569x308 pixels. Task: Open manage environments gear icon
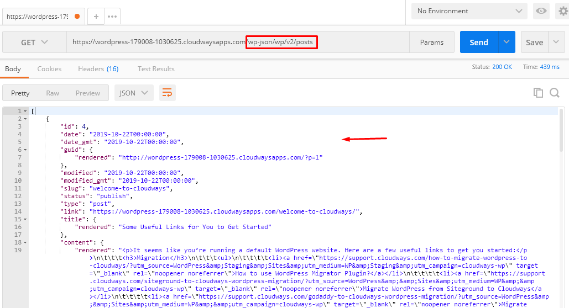(563, 11)
